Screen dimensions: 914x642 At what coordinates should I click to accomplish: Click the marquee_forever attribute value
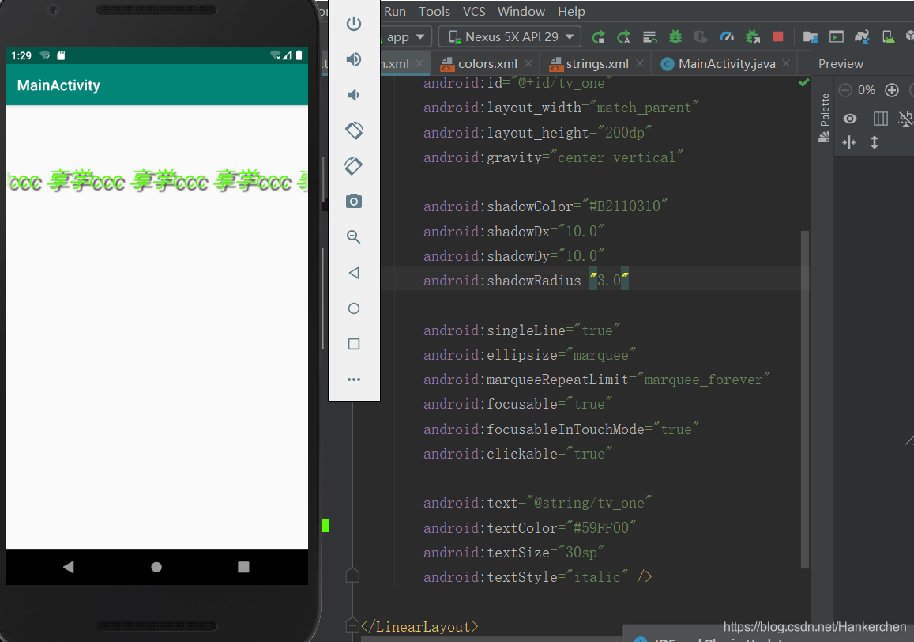[x=704, y=380]
